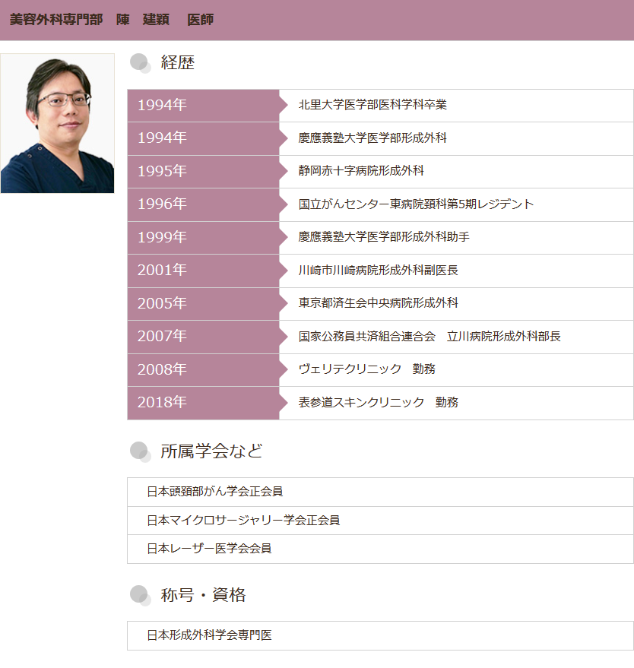
Task: Click the bubble icon beside 所属学会など heading
Action: (140, 451)
